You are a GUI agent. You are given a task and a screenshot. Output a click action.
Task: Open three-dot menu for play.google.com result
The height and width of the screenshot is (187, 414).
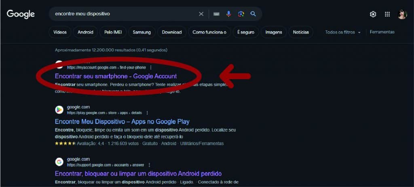pos(147,113)
